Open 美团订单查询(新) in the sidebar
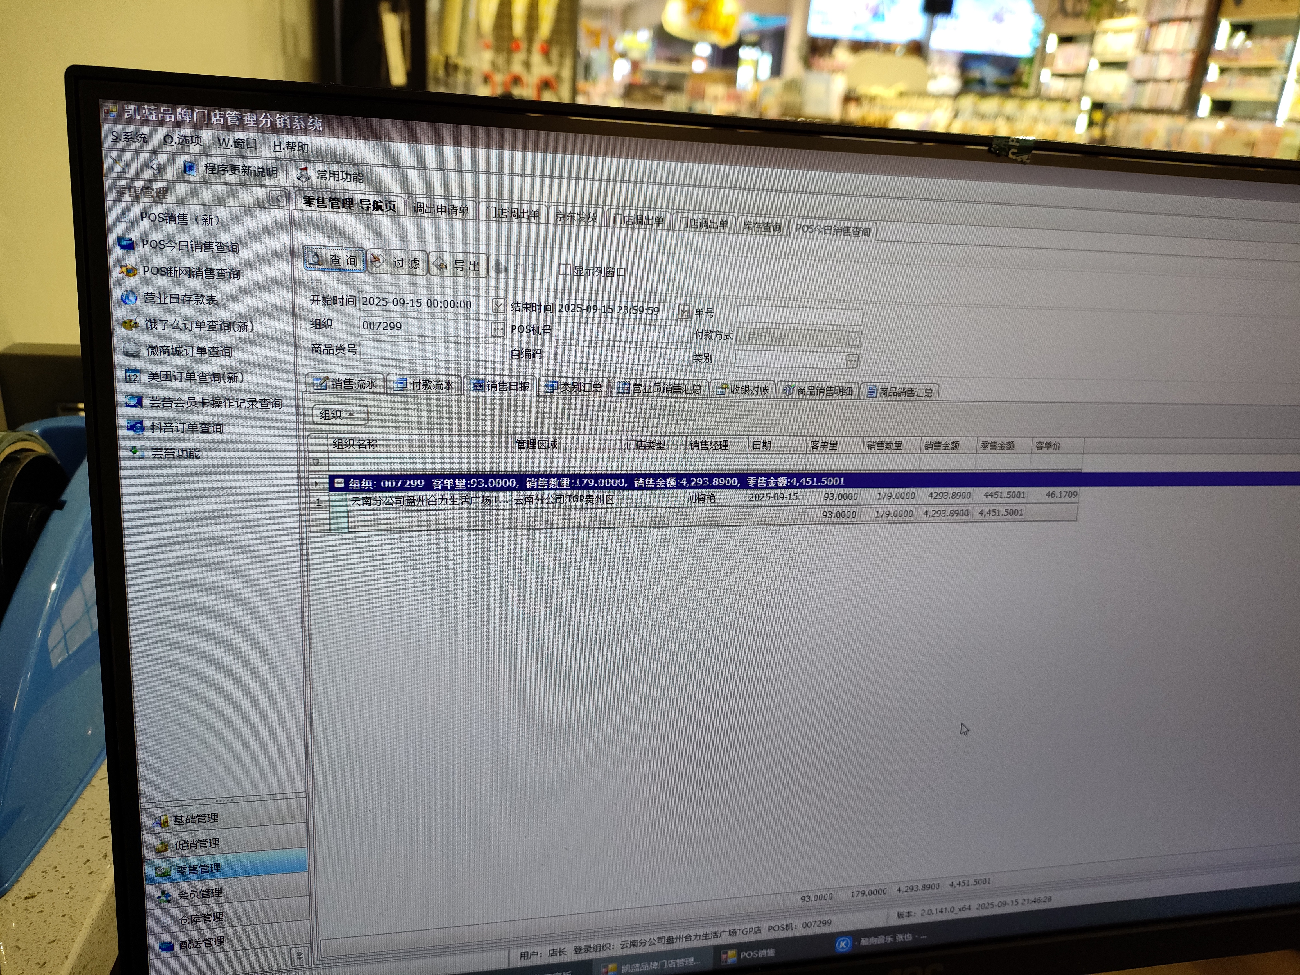Image resolution: width=1300 pixels, height=975 pixels. click(x=195, y=377)
